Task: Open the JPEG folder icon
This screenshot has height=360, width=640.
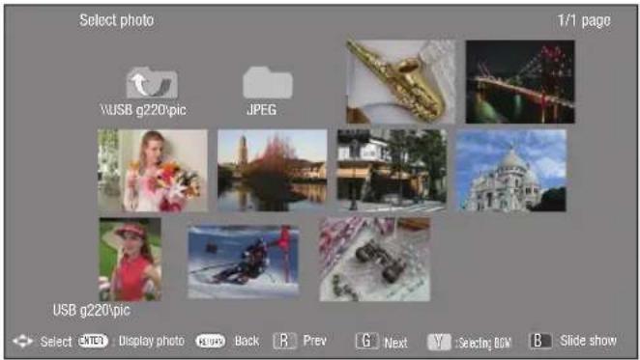Action: 268,82
